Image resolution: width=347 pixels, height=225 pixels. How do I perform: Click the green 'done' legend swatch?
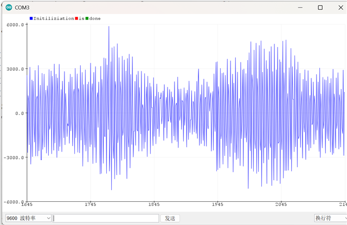87,18
